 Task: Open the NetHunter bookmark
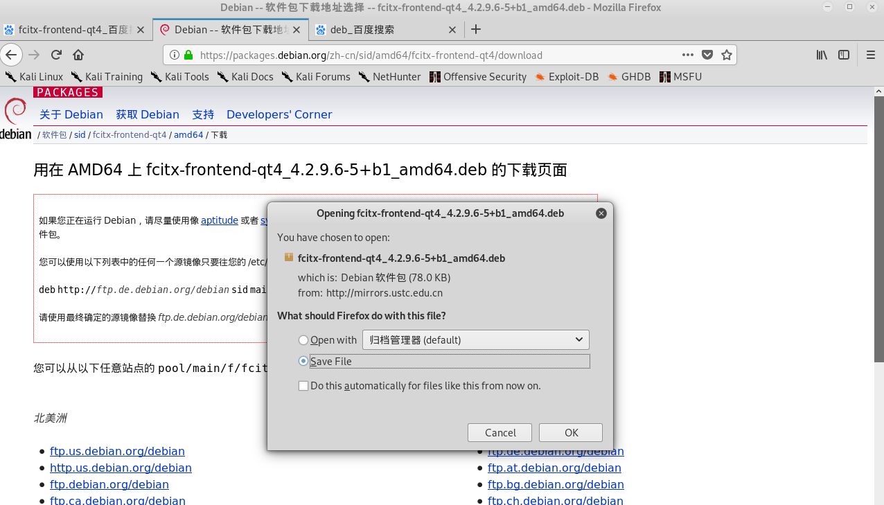pyautogui.click(x=389, y=77)
